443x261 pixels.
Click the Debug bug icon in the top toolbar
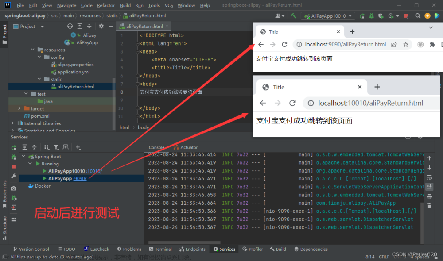click(371, 16)
